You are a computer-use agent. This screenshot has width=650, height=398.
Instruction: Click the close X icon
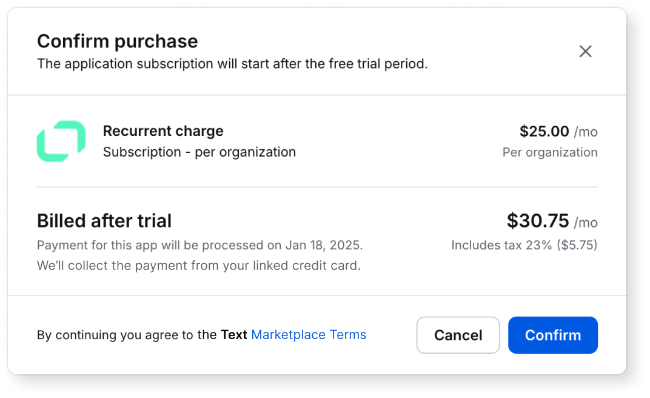585,52
